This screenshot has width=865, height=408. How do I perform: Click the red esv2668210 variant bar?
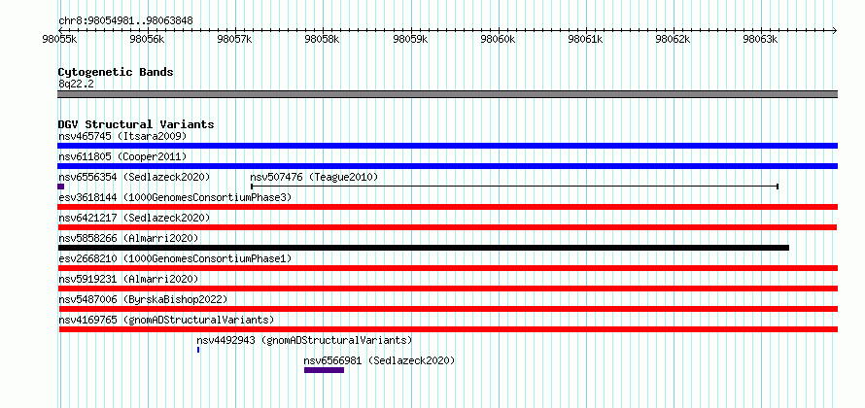(x=447, y=268)
